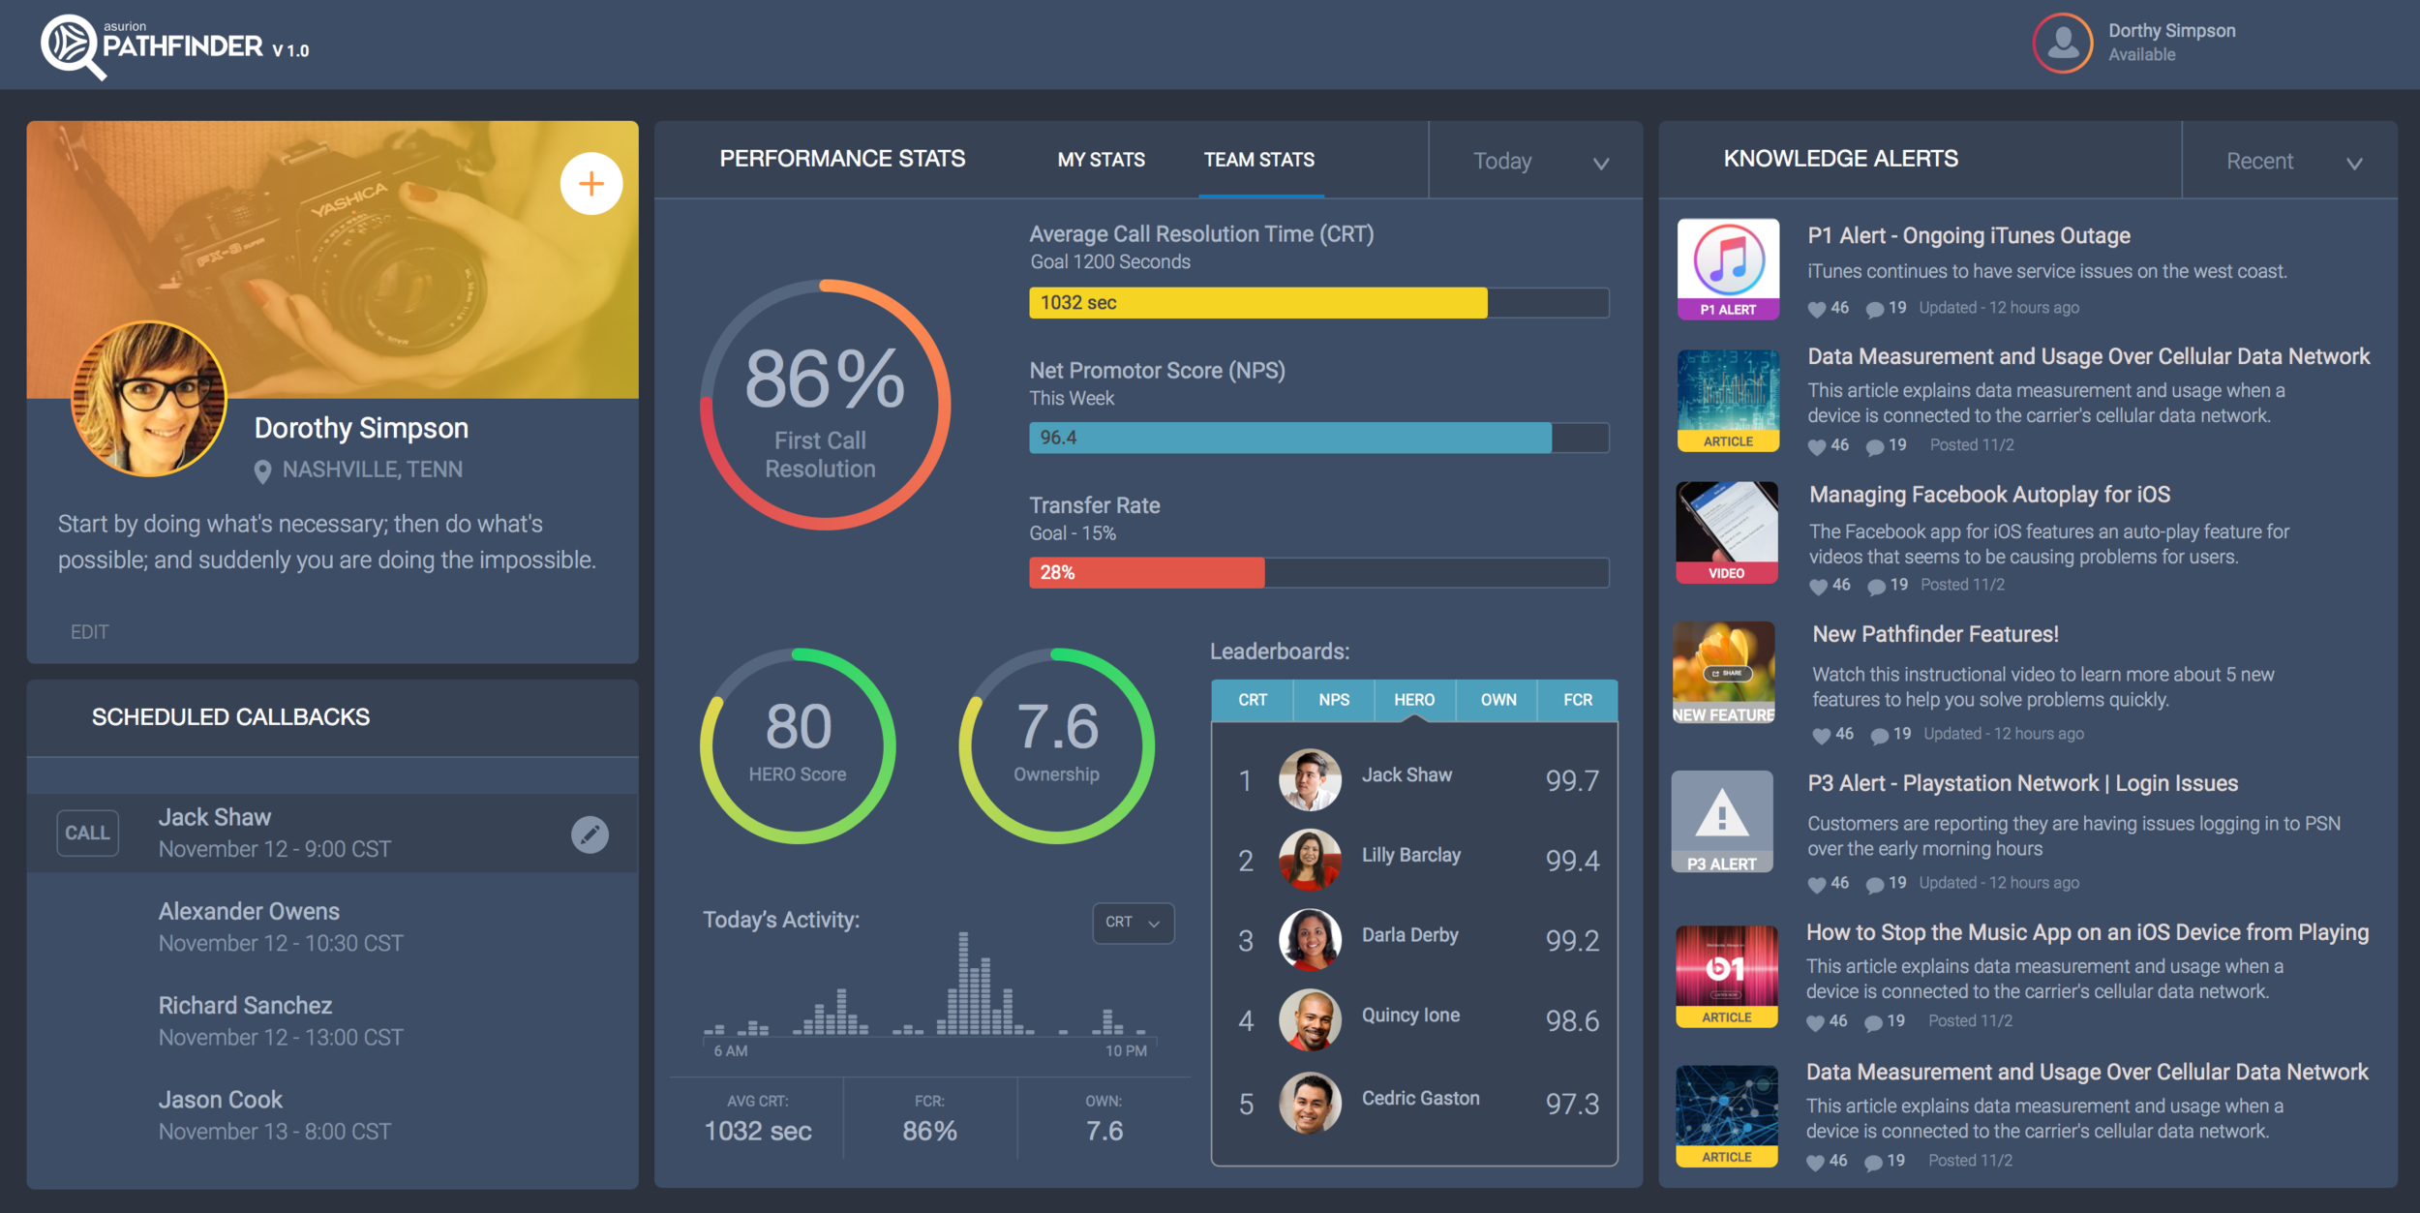Select the NPS leaderboard tab
2420x1213 pixels.
pyautogui.click(x=1333, y=699)
